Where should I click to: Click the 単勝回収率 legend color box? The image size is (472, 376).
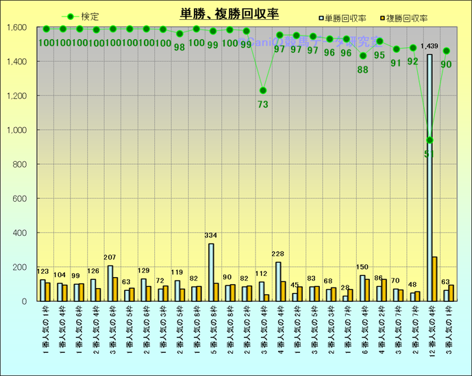coord(320,17)
